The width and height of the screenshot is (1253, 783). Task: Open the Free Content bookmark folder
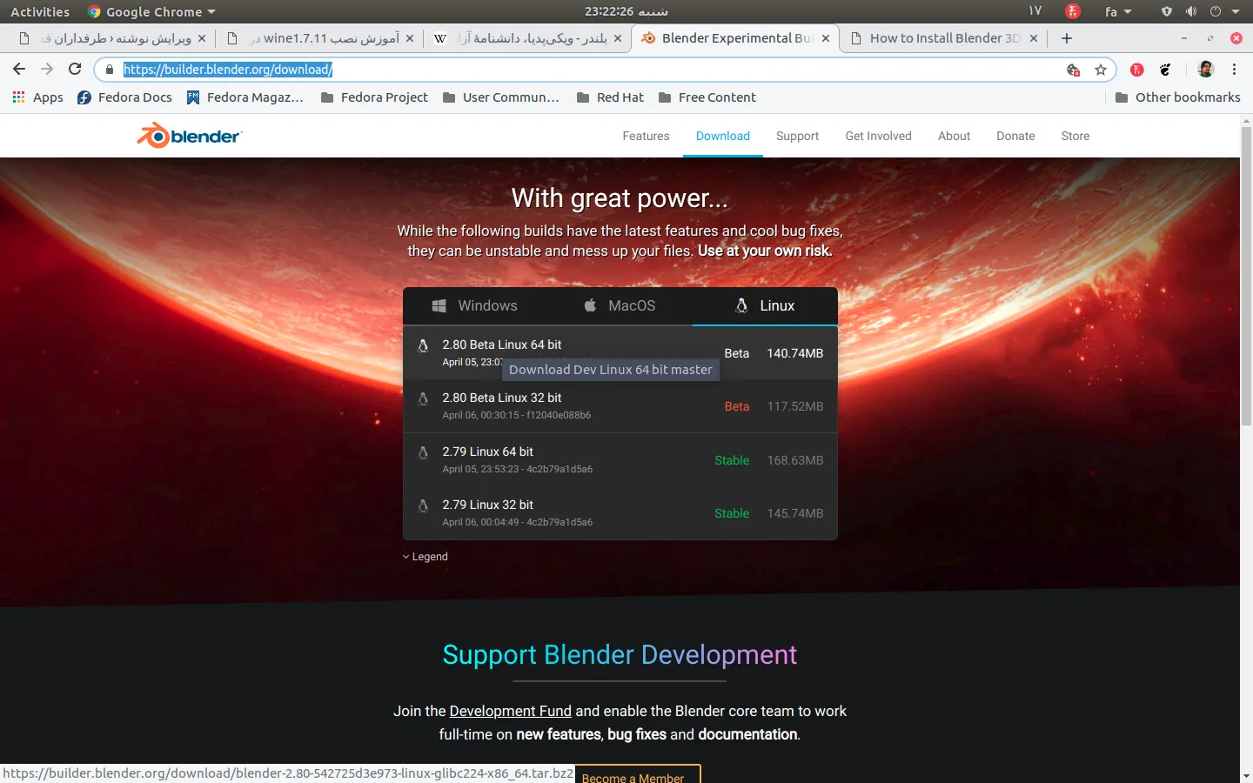point(707,97)
